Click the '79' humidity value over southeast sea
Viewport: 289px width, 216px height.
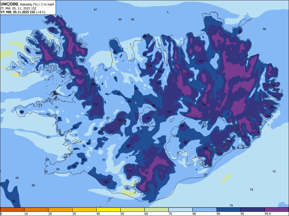(x=274, y=172)
